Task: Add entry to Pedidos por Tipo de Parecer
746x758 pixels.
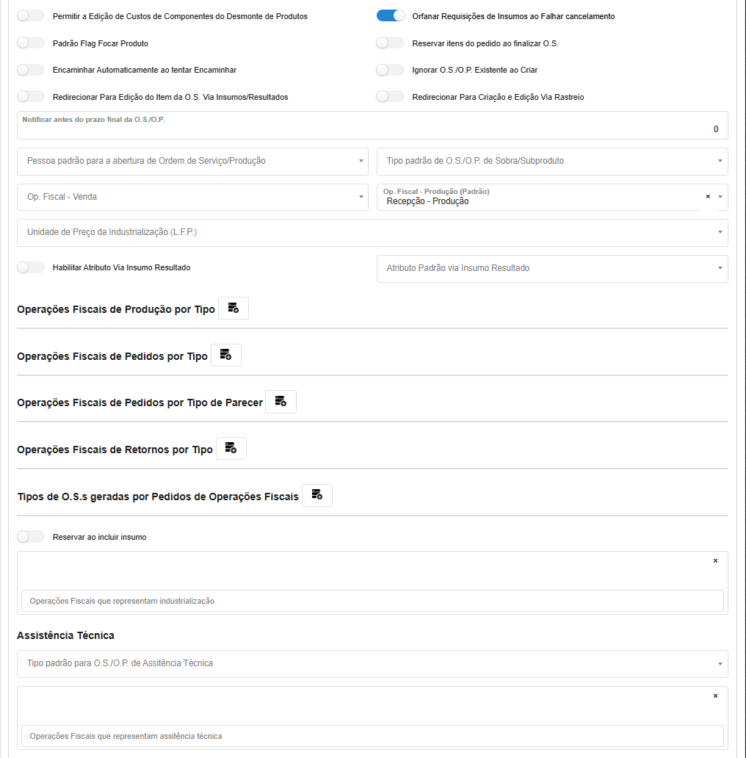Action: (280, 402)
